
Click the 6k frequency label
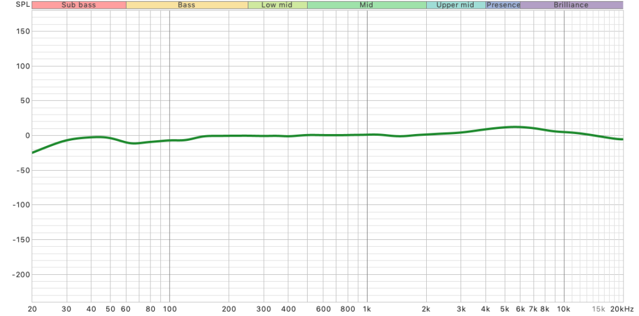(x=520, y=309)
